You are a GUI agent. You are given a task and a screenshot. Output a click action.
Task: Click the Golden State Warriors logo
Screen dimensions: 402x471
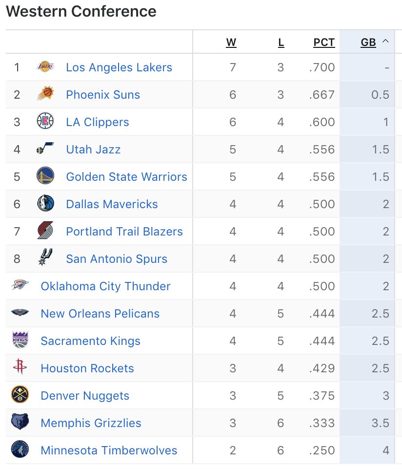45,176
